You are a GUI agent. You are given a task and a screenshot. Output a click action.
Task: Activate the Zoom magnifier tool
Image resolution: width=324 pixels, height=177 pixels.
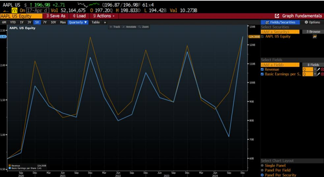(143, 27)
